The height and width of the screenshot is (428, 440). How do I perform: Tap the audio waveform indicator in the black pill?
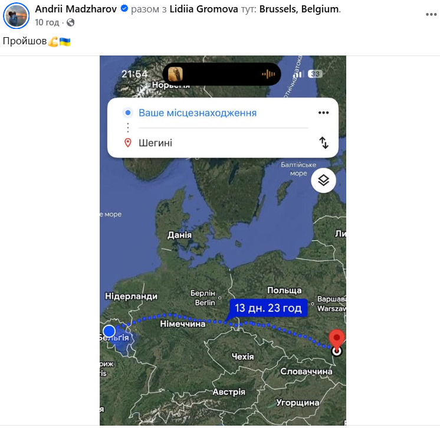(268, 74)
